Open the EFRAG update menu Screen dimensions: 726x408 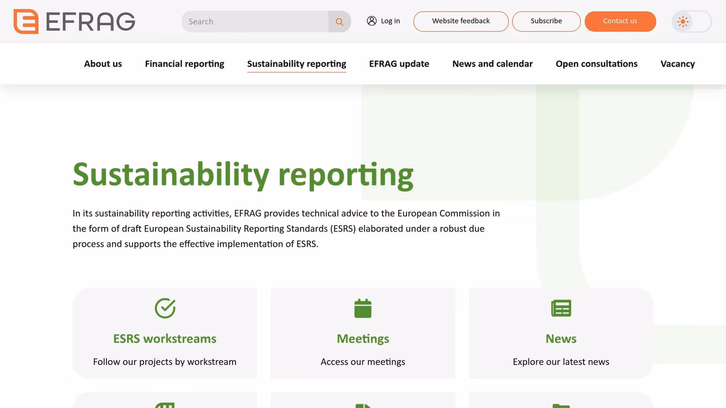pos(399,64)
